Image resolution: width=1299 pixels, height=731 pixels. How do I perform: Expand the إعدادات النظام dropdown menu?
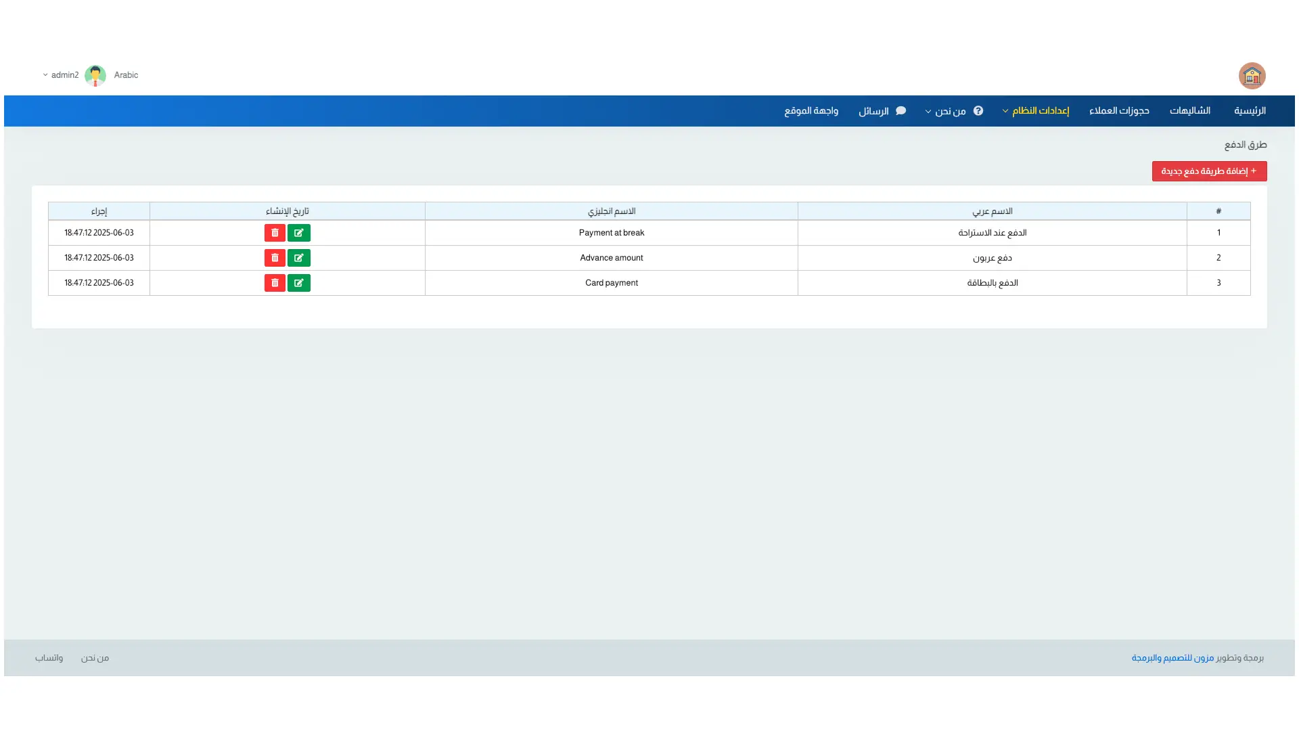click(1036, 111)
